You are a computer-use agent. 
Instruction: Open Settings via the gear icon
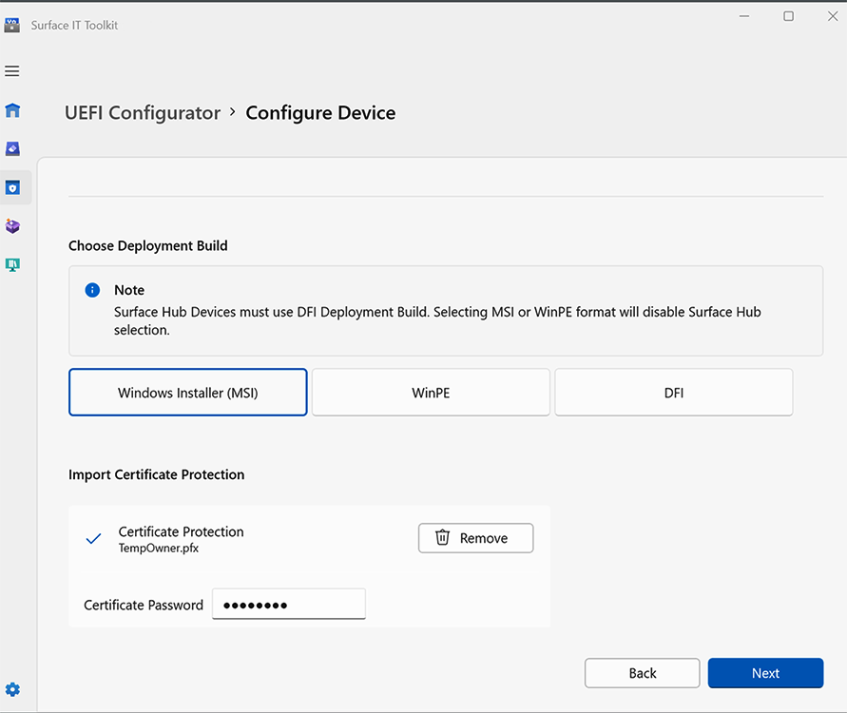(12, 689)
